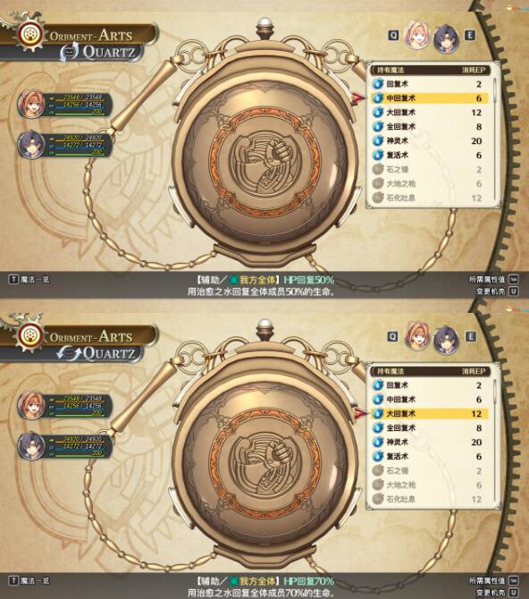Select the pink-haired character portrait at top right
Screen dimensions: 529x599
[x=417, y=36]
